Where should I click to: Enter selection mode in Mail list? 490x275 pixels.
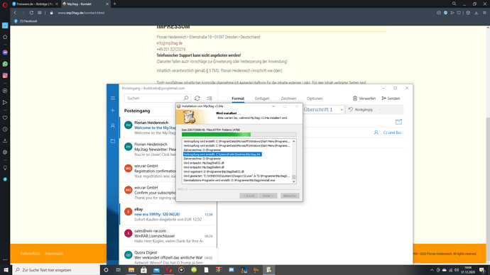click(209, 99)
